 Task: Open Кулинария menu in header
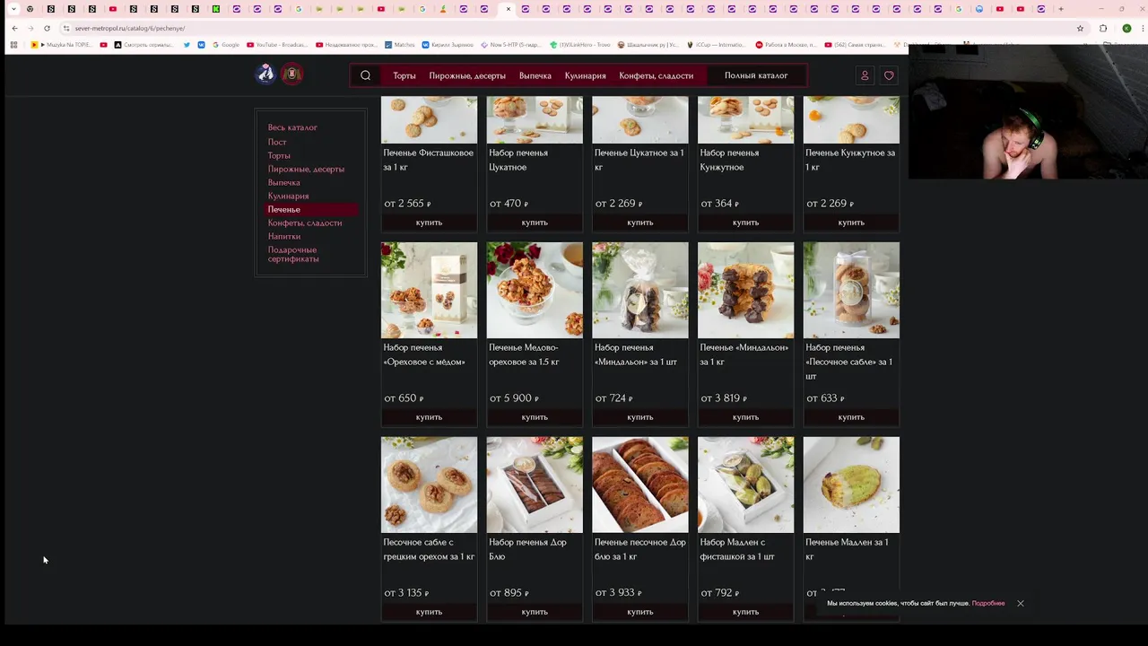[x=586, y=75]
